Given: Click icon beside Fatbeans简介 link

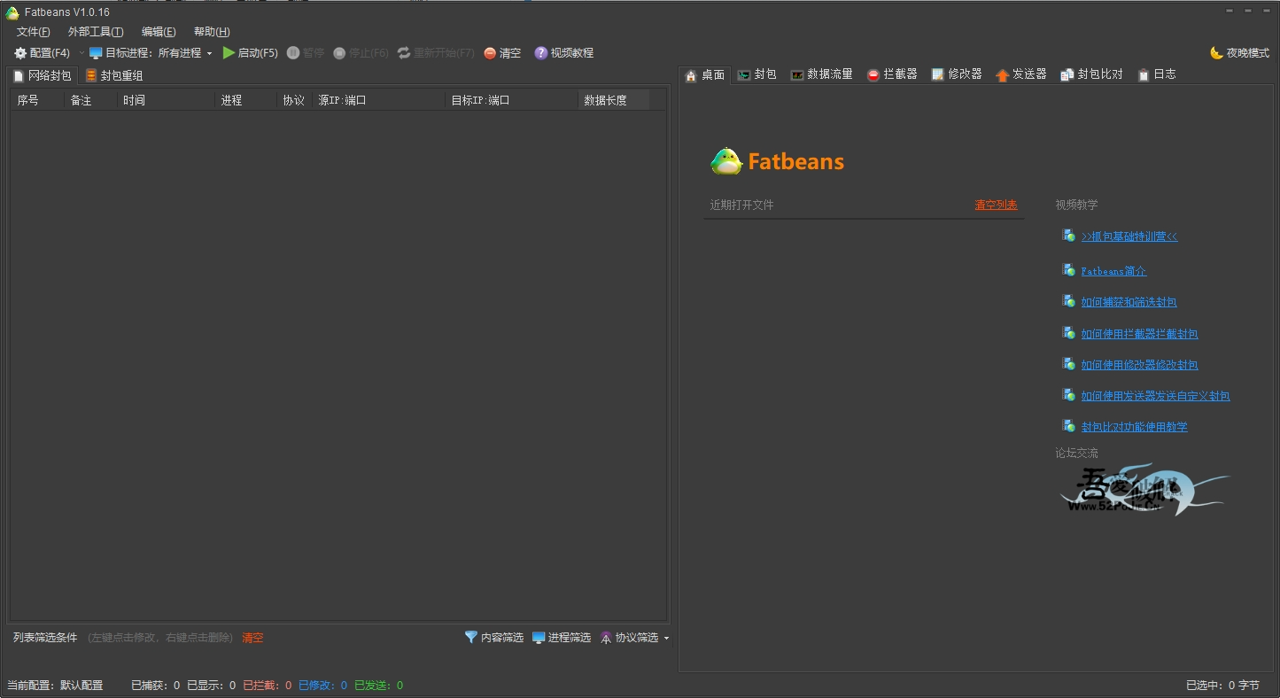Looking at the screenshot, I should click(1068, 270).
